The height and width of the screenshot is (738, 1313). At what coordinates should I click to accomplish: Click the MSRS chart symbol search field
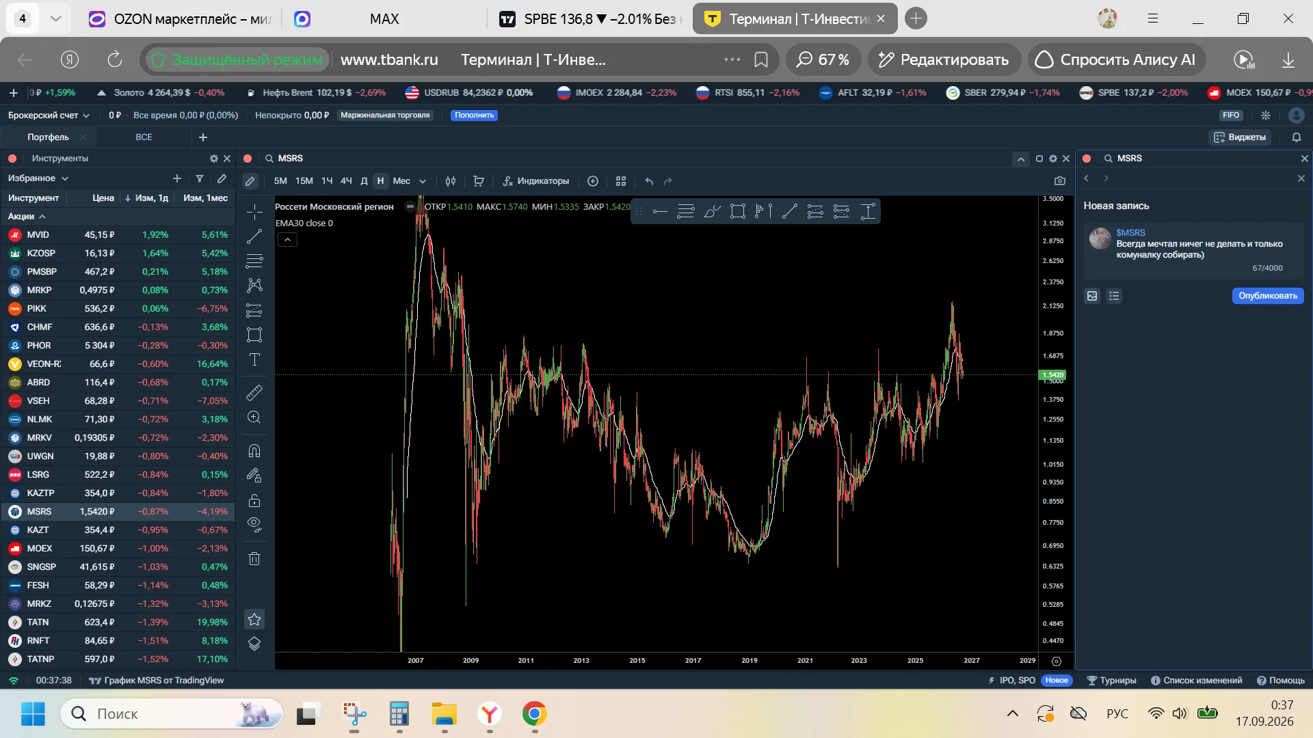point(290,159)
